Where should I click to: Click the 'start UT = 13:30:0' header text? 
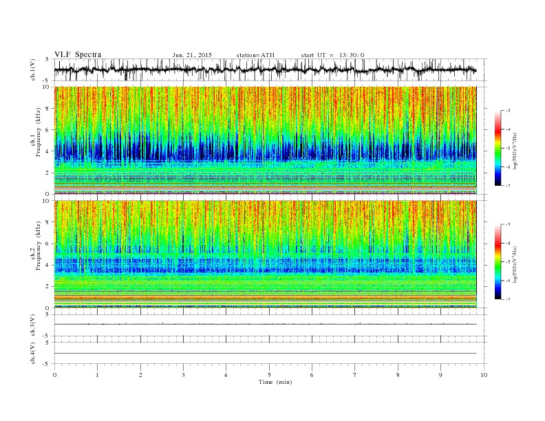[x=332, y=55]
